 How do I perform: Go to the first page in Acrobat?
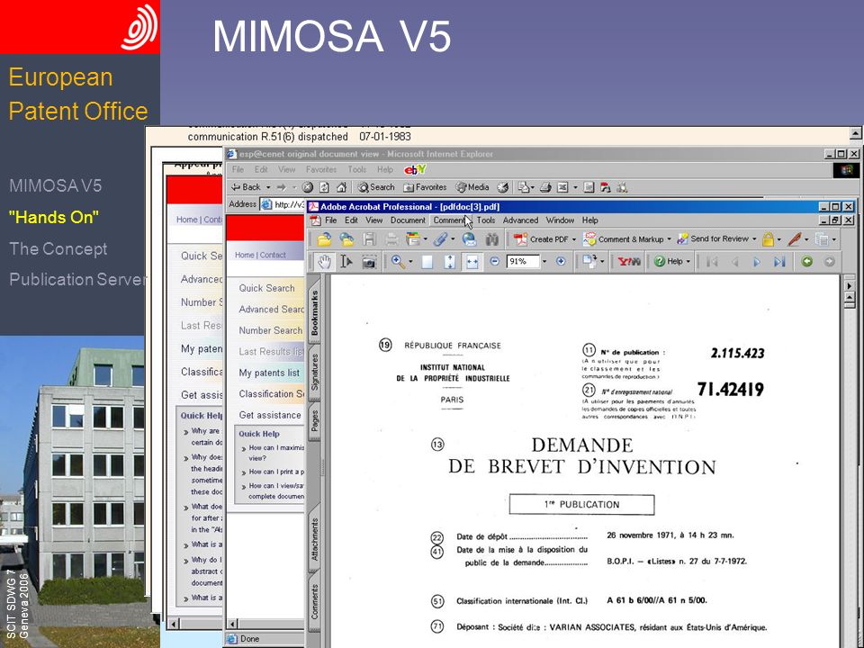[712, 262]
